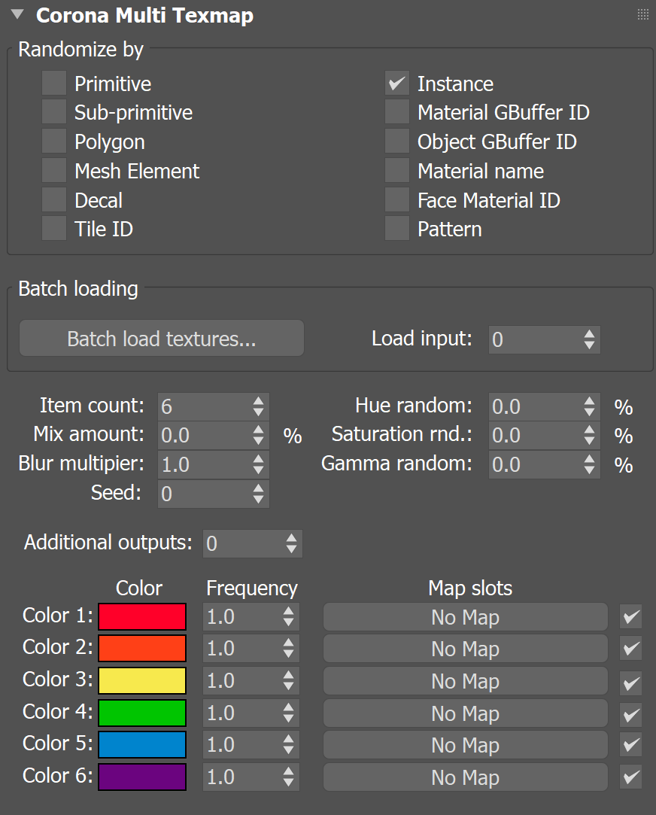656x815 pixels.
Task: Disable the Color 3 map checkbox
Action: click(631, 683)
